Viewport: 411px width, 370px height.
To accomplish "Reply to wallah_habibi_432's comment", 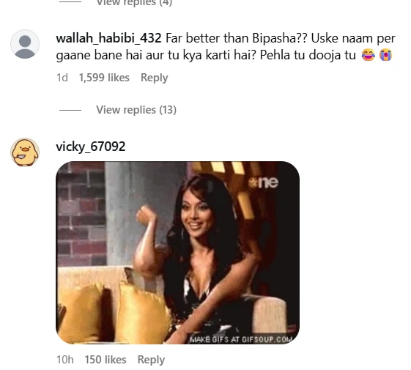I will (x=154, y=78).
